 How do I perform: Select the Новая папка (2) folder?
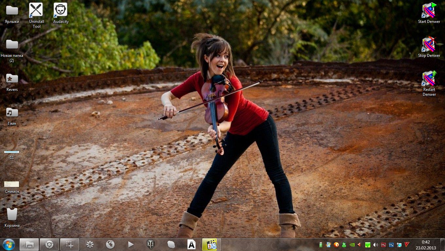(x=12, y=46)
